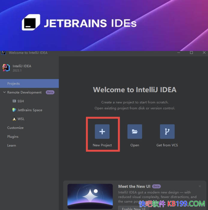Click the Get from VCS label
Image resolution: width=208 pixels, height=210 pixels.
(167, 145)
